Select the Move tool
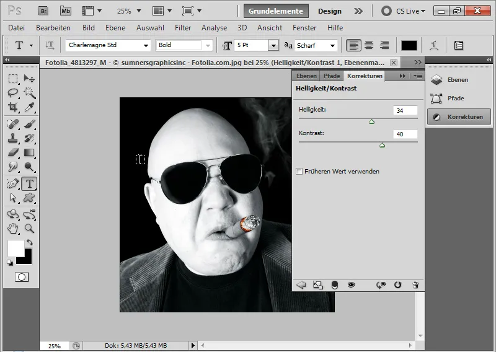496x352 pixels. [29, 79]
